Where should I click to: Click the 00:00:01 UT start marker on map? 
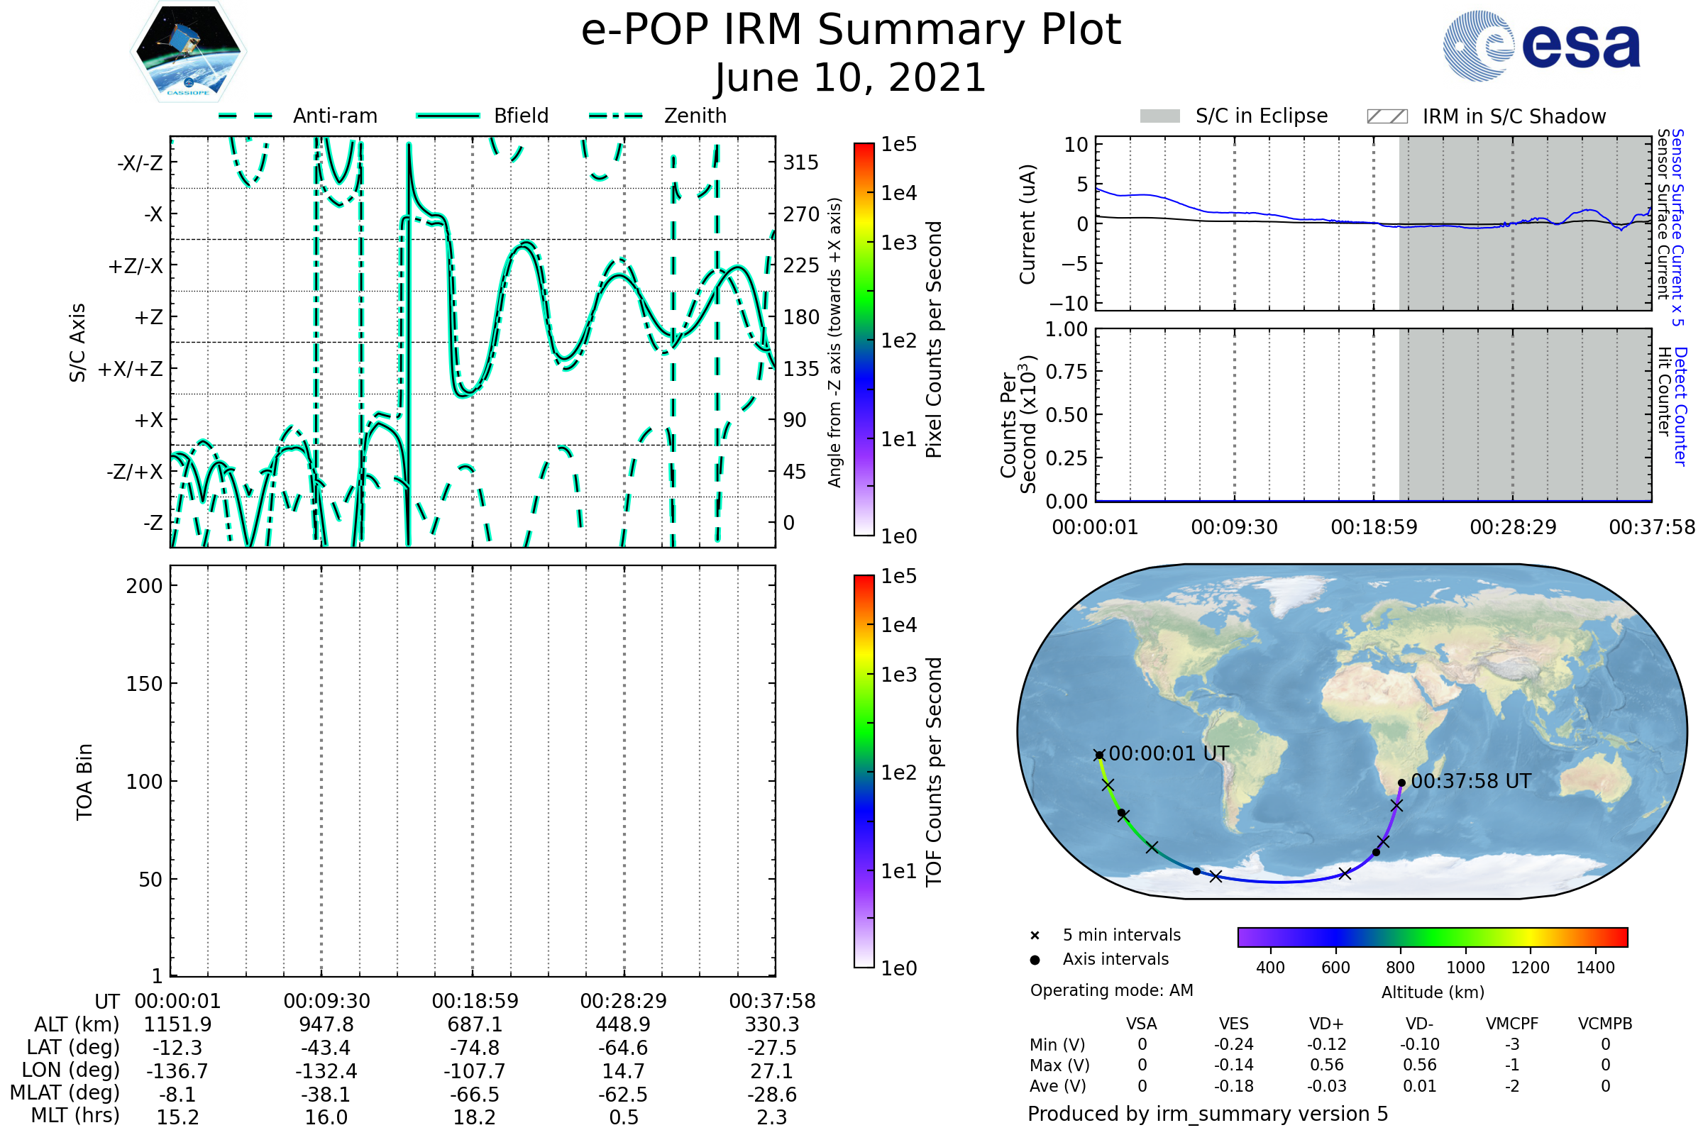[1099, 755]
